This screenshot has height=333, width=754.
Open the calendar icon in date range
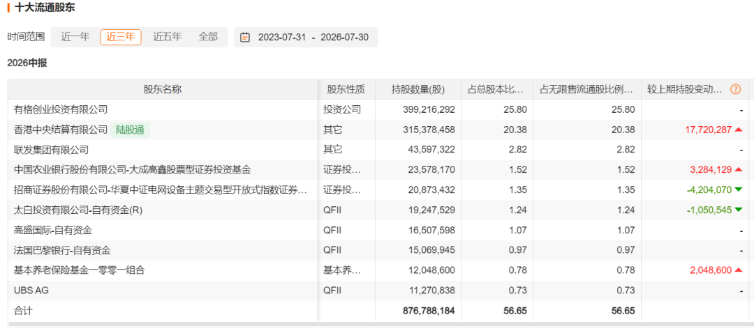pos(245,37)
